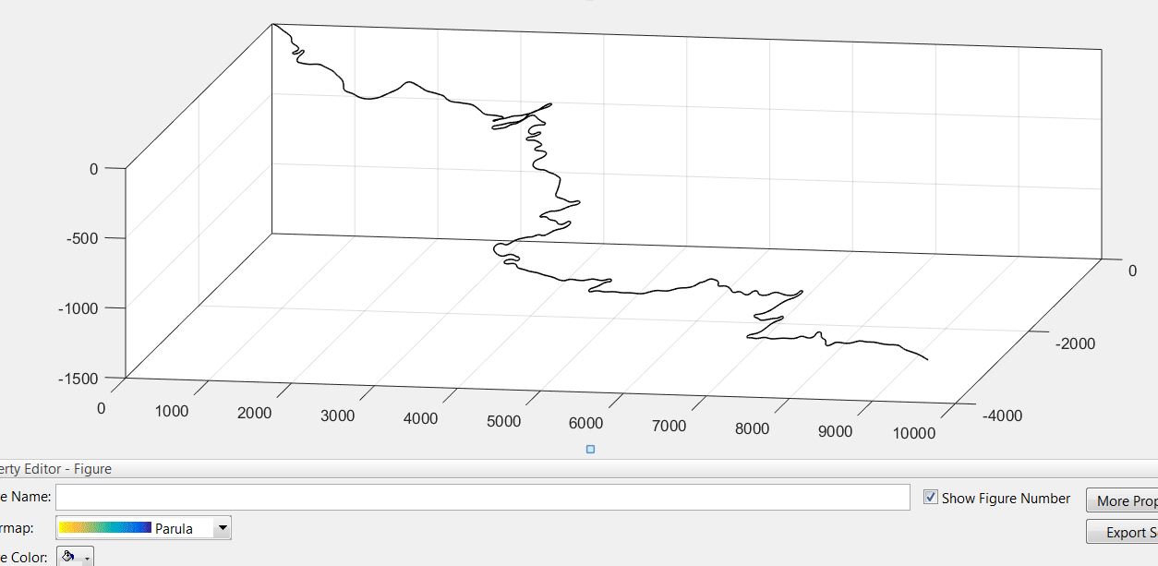Click the More Properties button

(x=1124, y=500)
